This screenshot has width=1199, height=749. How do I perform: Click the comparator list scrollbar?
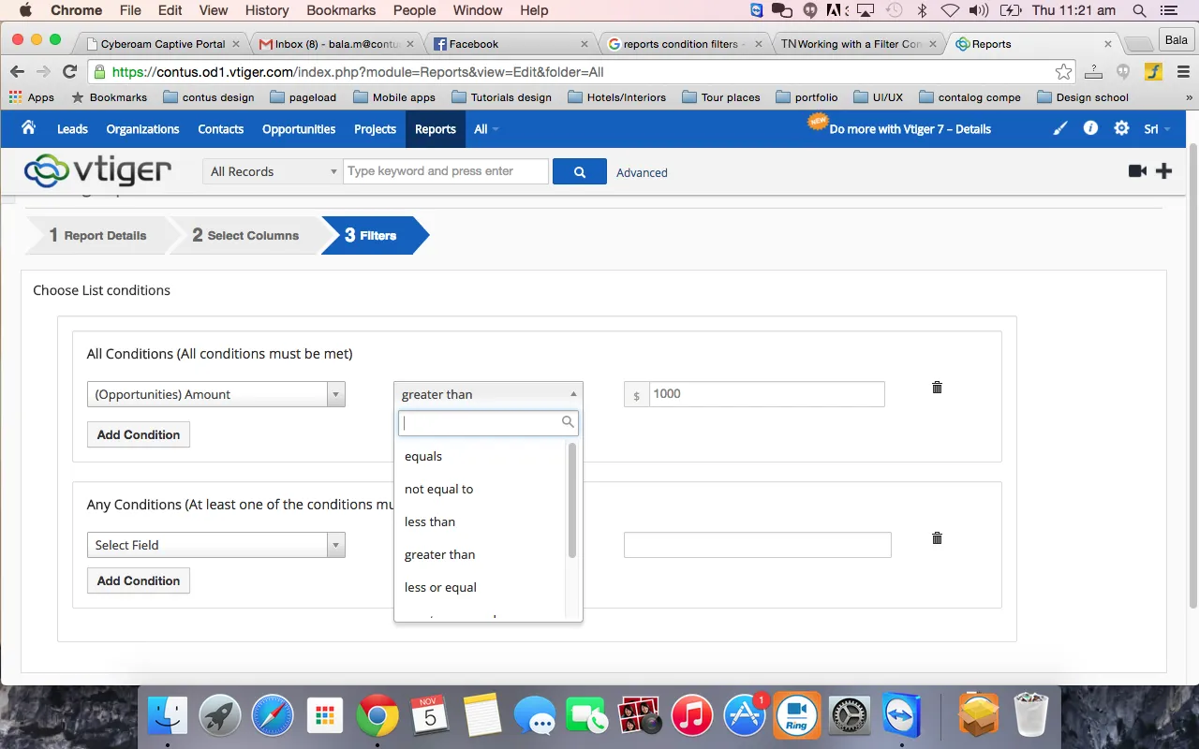coord(572,500)
